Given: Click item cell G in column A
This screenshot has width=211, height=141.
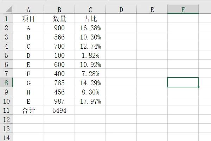Looking at the screenshot, I should coord(28,82).
